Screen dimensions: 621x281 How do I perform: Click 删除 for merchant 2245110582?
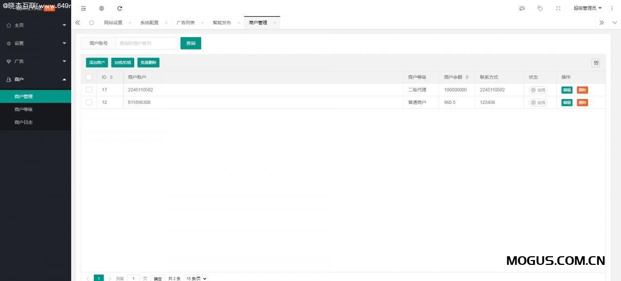(582, 90)
